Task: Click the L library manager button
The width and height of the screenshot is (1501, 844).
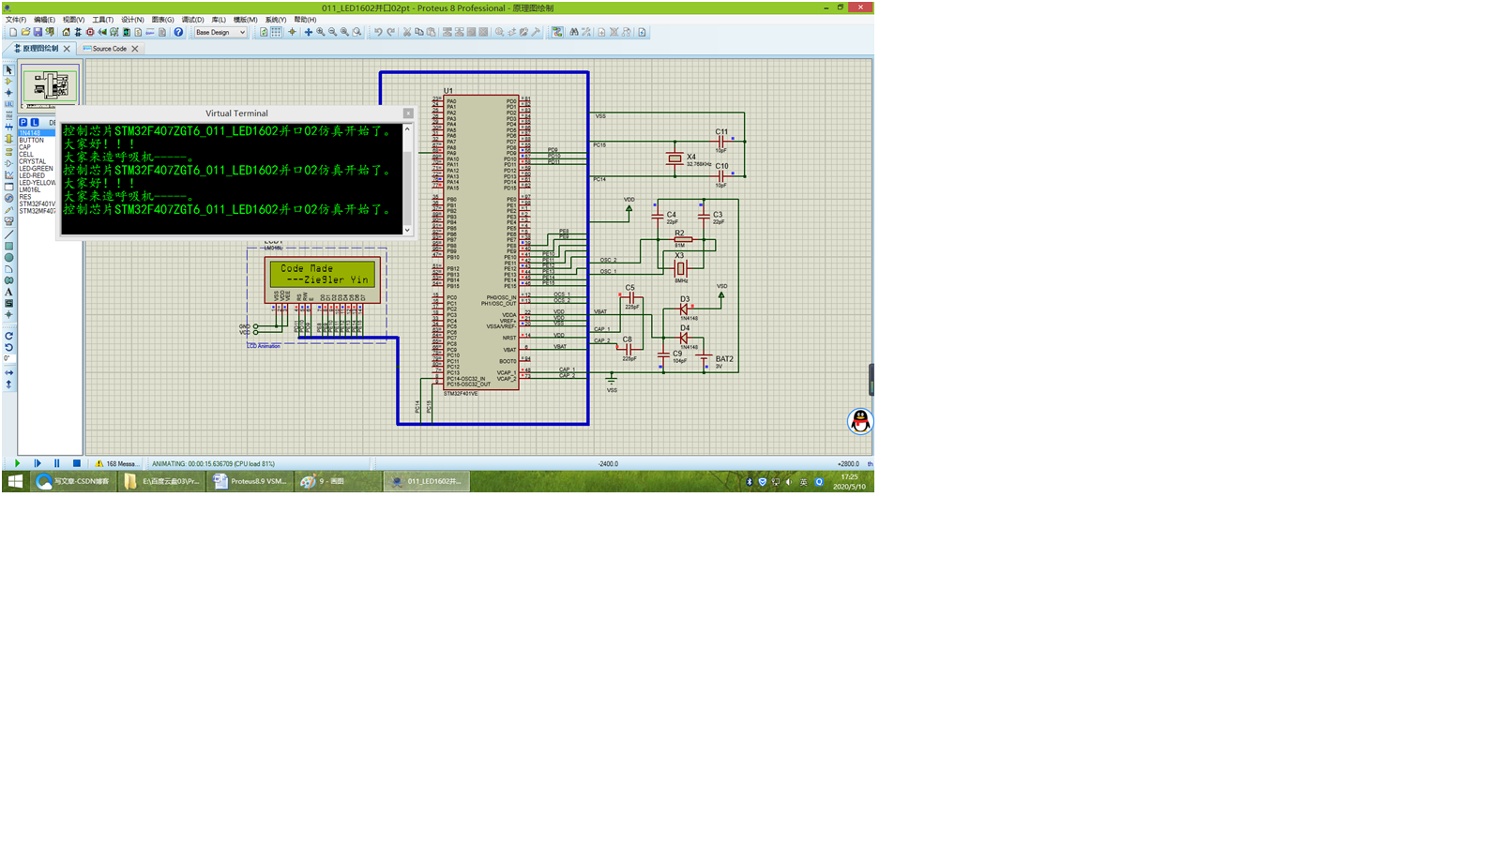Action: [x=35, y=123]
